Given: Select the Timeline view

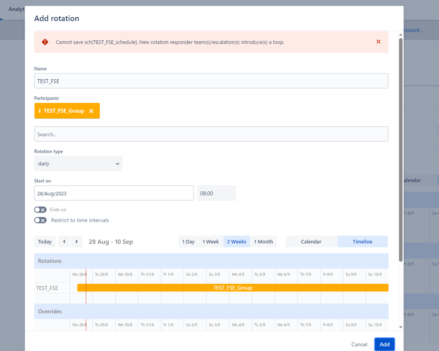Looking at the screenshot, I should click(x=362, y=241).
